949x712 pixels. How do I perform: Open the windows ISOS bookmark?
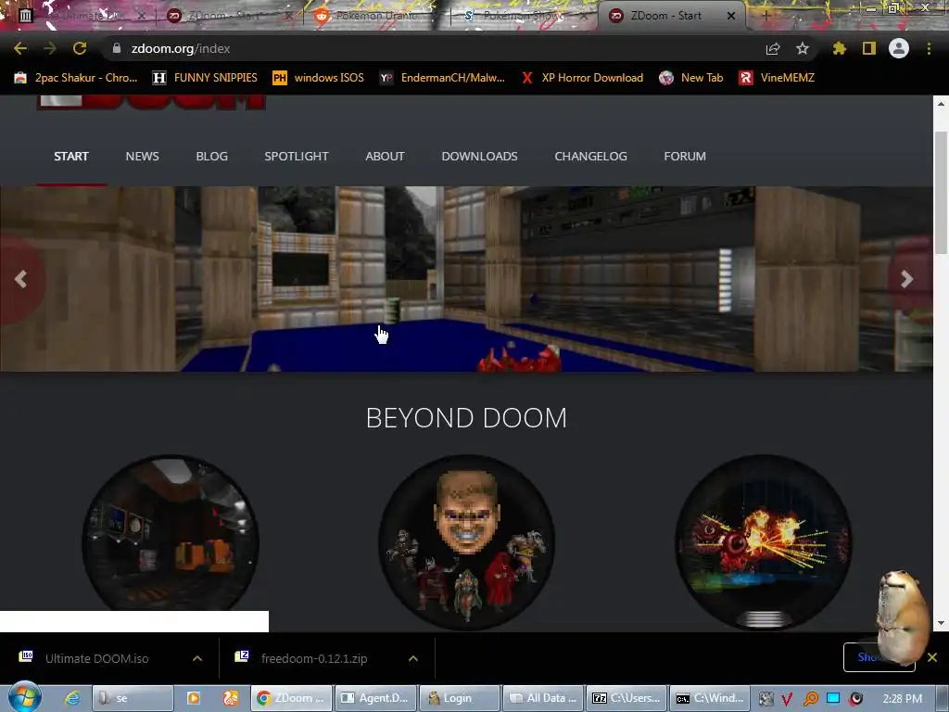319,78
